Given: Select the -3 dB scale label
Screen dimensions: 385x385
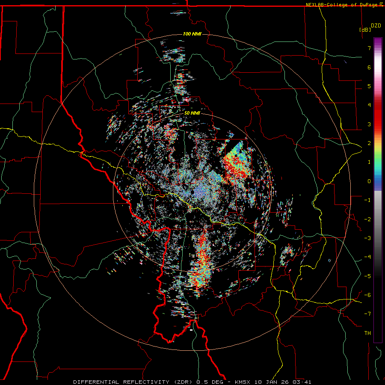Looking at the screenshot, I should (367, 238).
